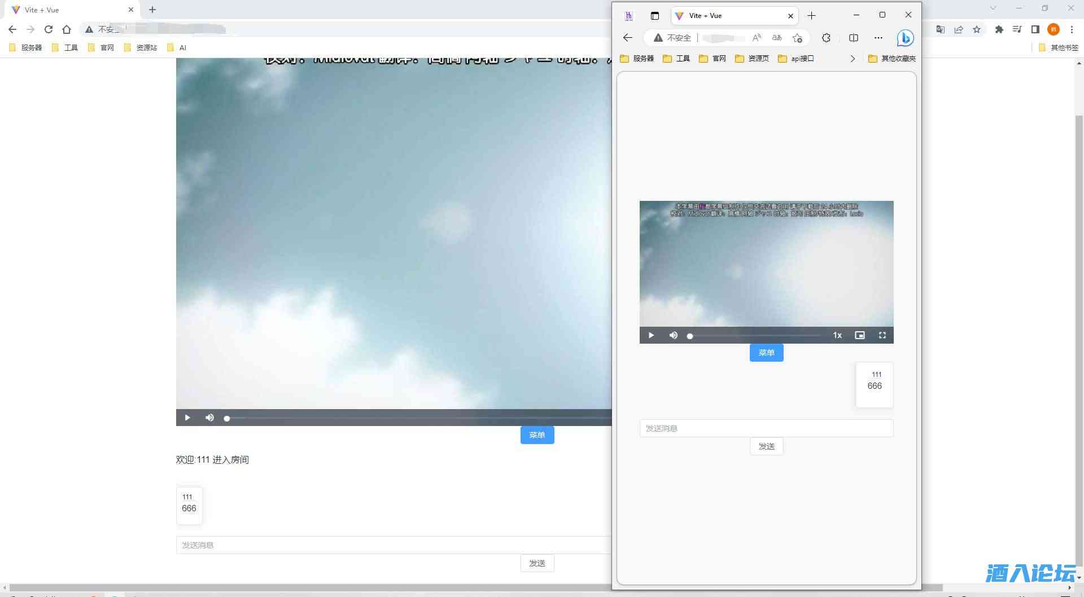Click Edge add to favorites star icon

click(797, 38)
